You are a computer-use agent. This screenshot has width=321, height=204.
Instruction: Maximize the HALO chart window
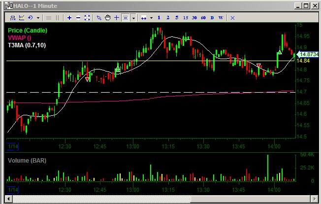click(306, 6)
